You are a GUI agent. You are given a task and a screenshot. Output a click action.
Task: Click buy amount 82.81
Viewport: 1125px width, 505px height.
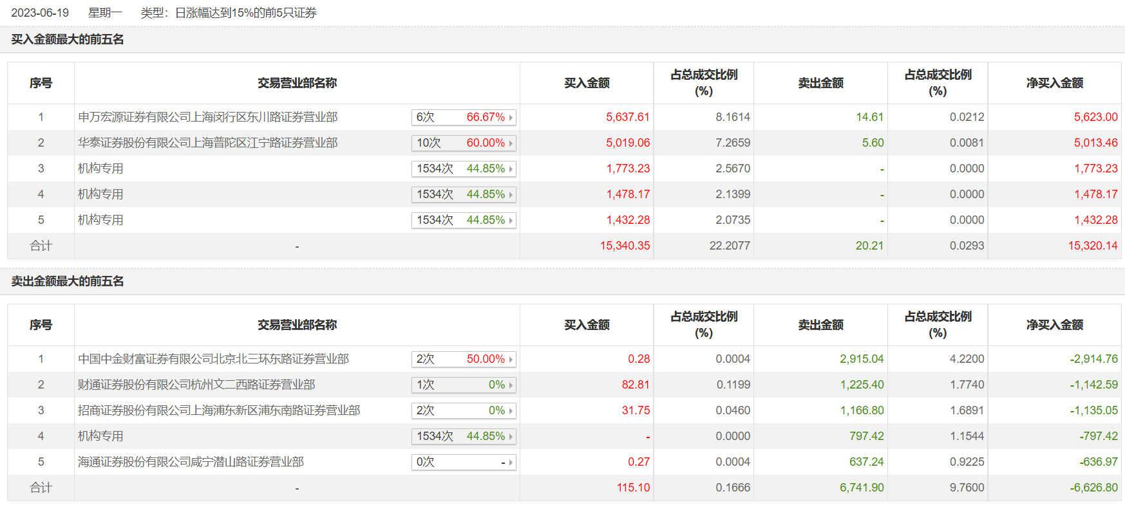coord(636,385)
